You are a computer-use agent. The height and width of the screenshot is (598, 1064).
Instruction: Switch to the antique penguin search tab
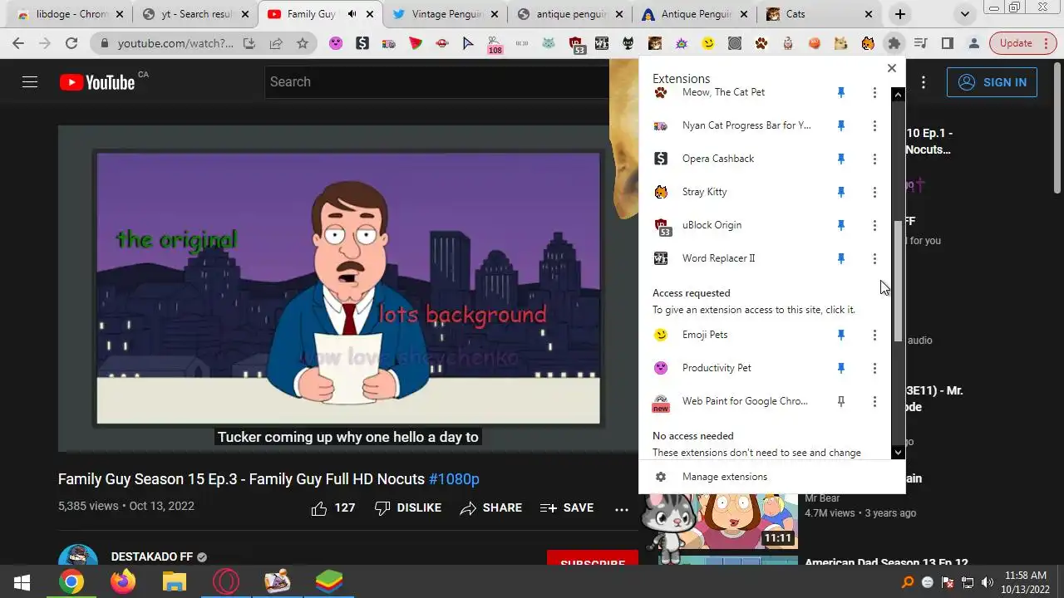tap(570, 14)
